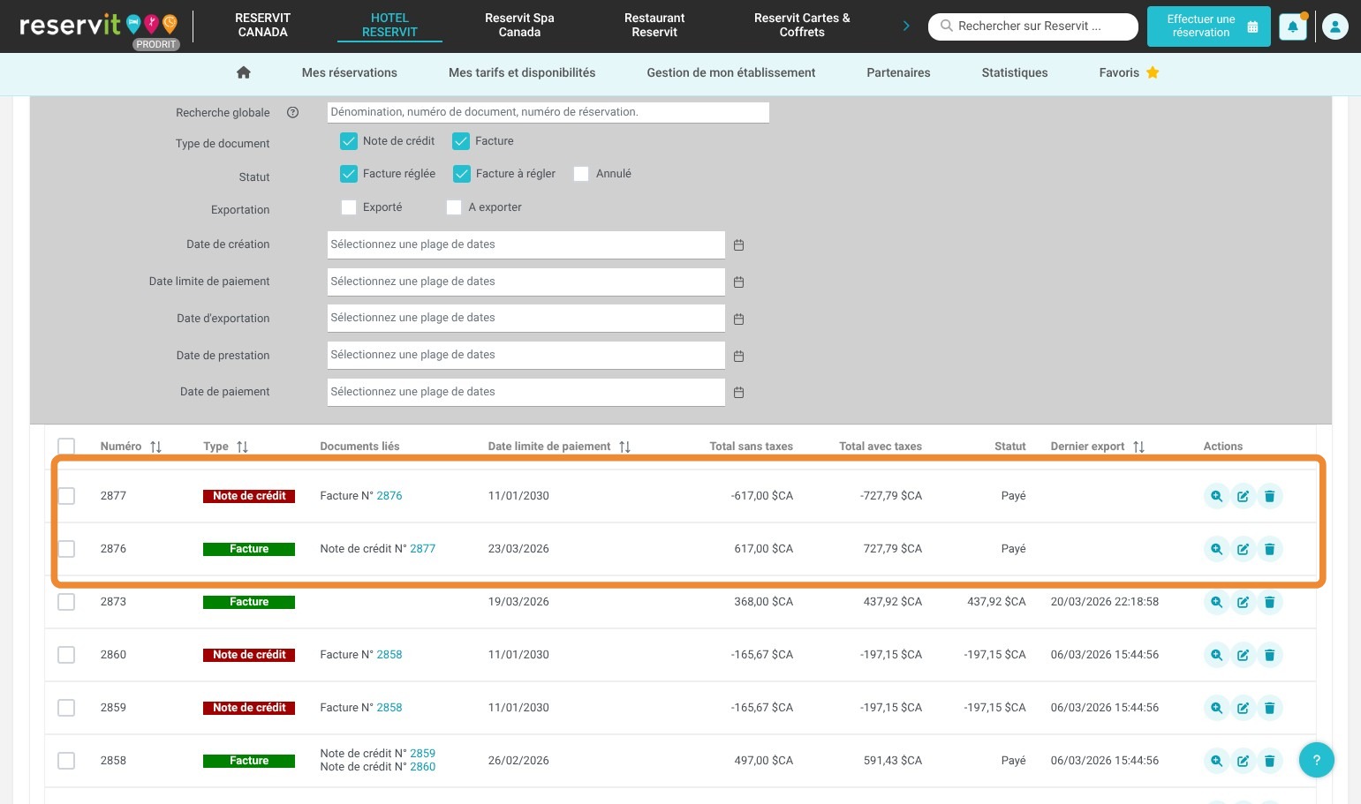Click the Effectuer une réservation button
The height and width of the screenshot is (804, 1361).
1207,26
